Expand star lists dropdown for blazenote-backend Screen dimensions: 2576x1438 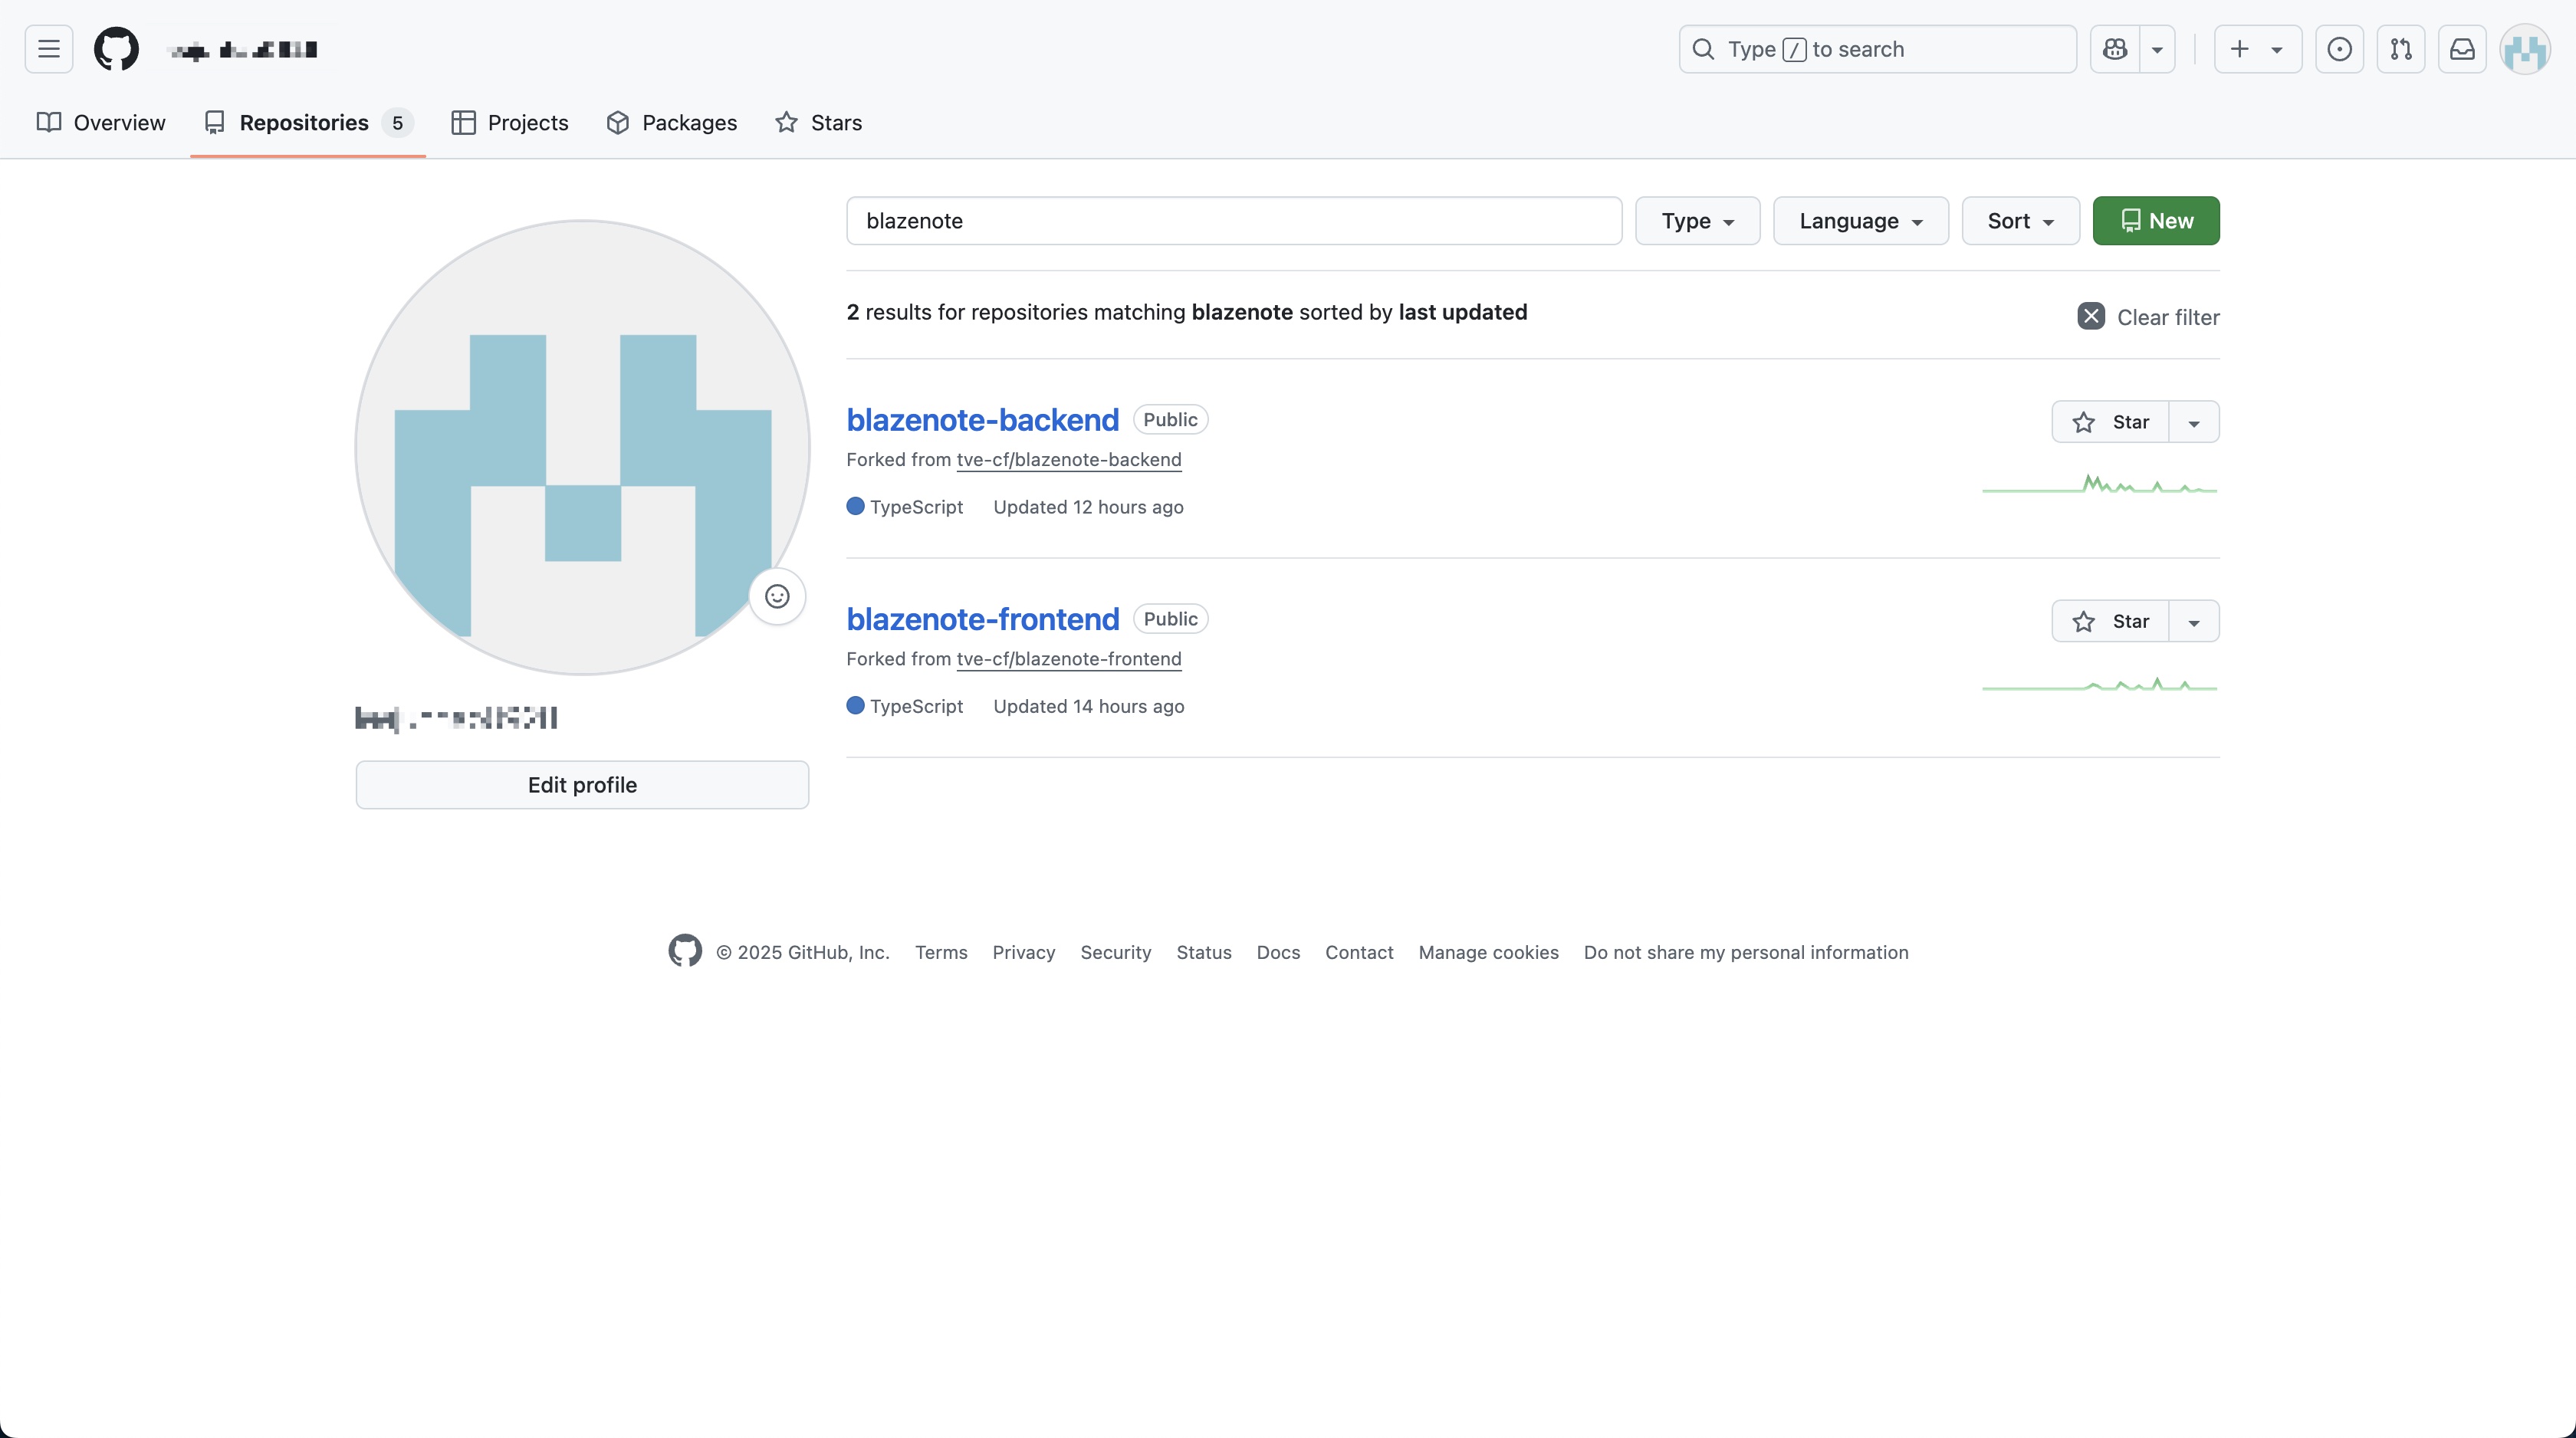coord(2194,422)
